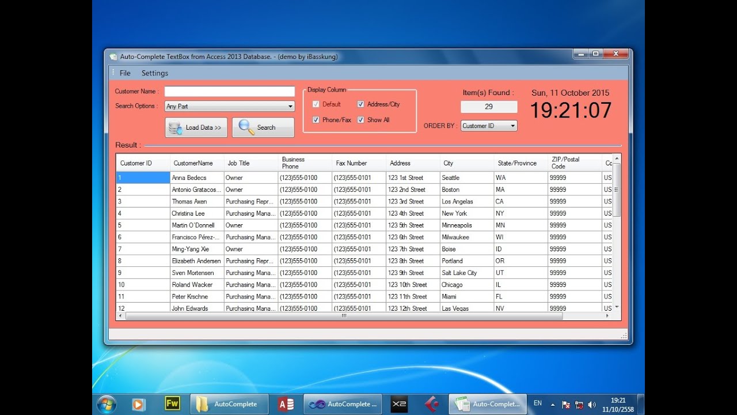
Task: Open Windows Media Player from the taskbar
Action: click(x=138, y=404)
